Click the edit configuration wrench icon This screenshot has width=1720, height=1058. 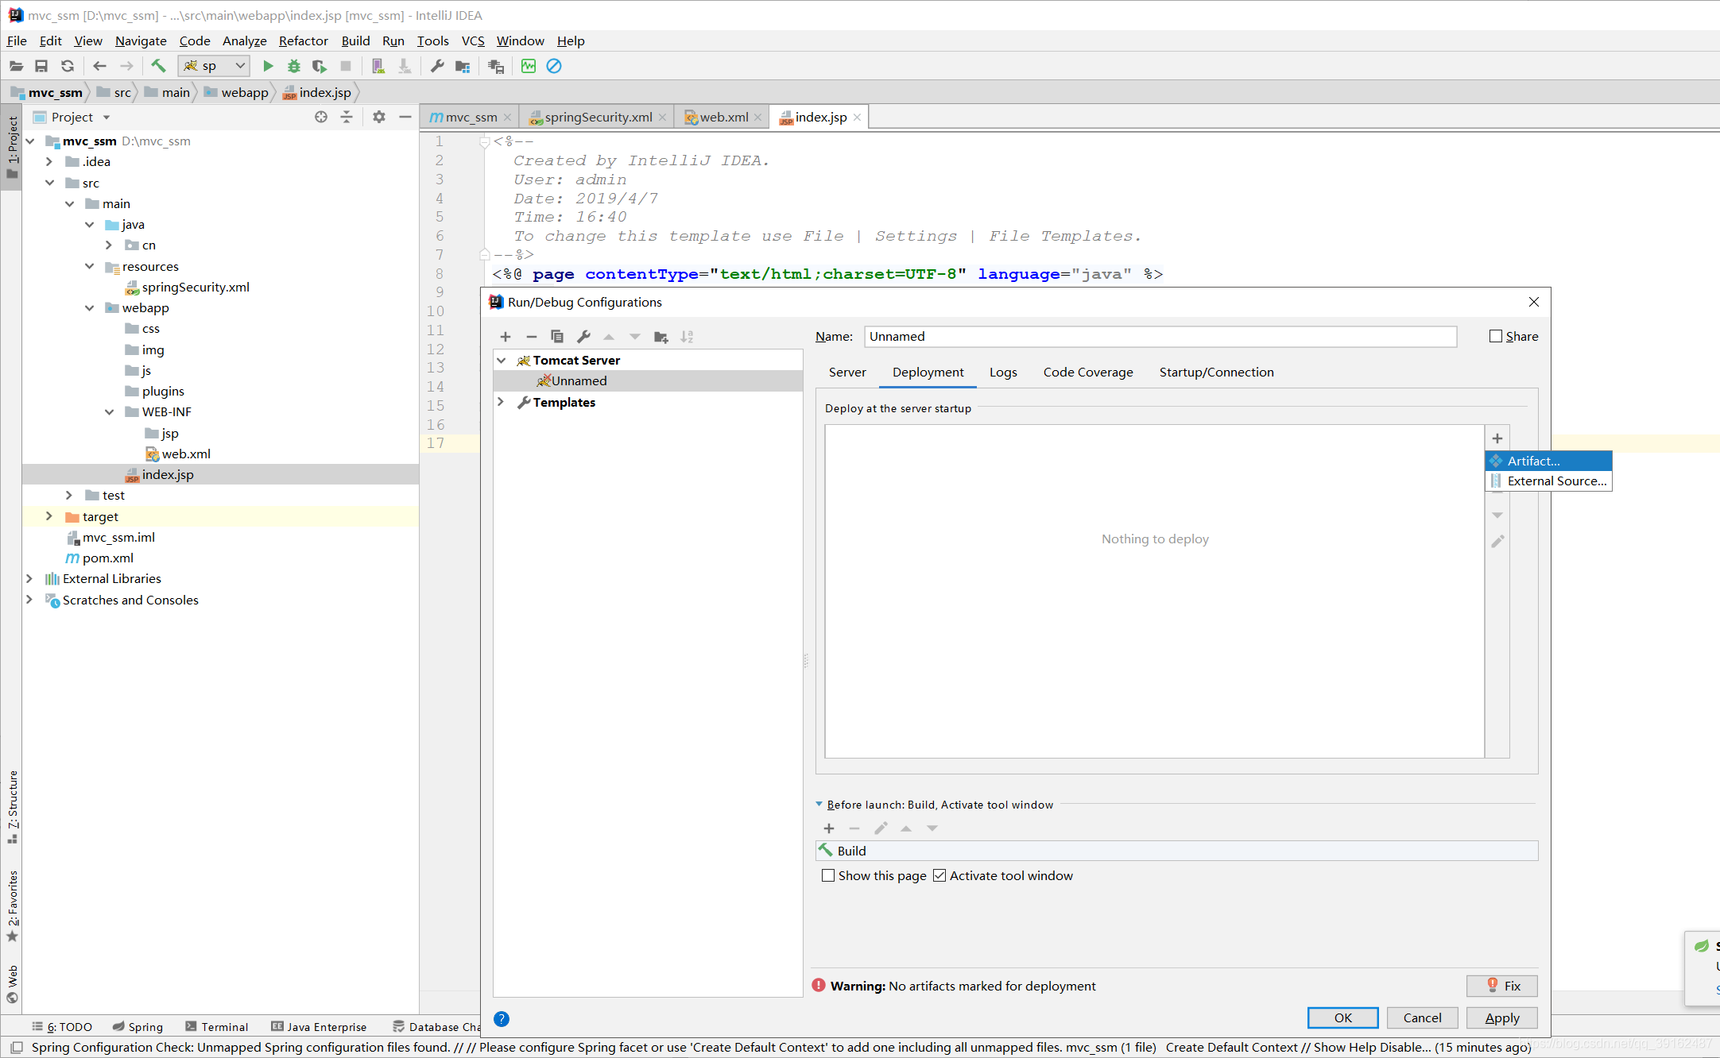(x=583, y=336)
